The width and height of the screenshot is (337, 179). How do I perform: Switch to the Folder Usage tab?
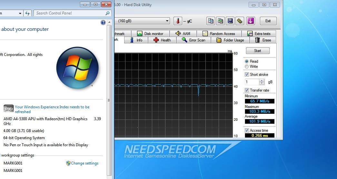tap(230, 40)
